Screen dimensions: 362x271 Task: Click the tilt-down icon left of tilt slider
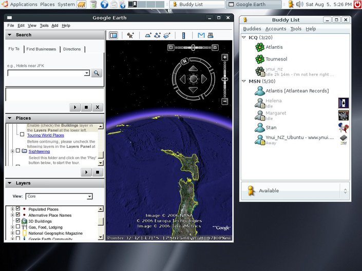170,48
